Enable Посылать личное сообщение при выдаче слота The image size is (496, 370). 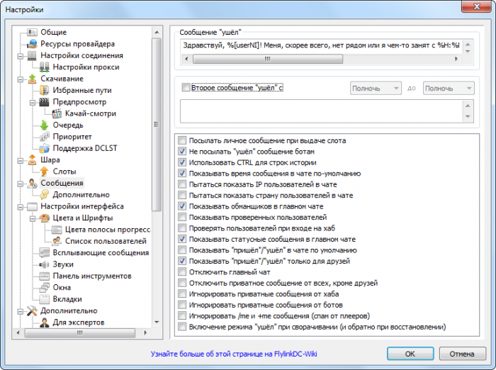(x=184, y=140)
